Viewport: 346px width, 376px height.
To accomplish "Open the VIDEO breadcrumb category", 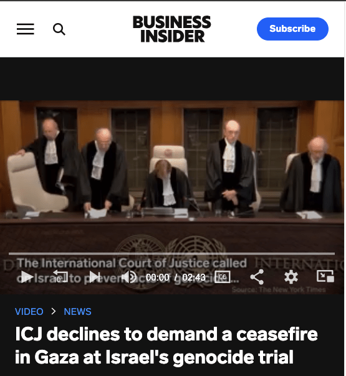I will (29, 312).
